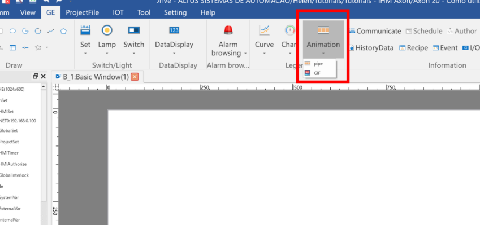Open the dropdown arrow under Chart
The image size is (480, 225).
pyautogui.click(x=289, y=54)
